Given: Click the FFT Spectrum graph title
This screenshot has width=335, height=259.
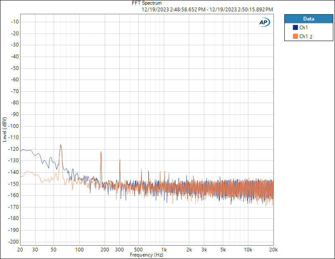Looking at the screenshot, I should point(147,3).
